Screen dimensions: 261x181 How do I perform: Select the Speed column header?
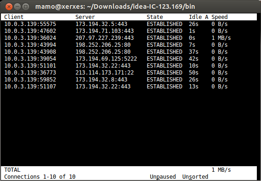click(x=219, y=17)
